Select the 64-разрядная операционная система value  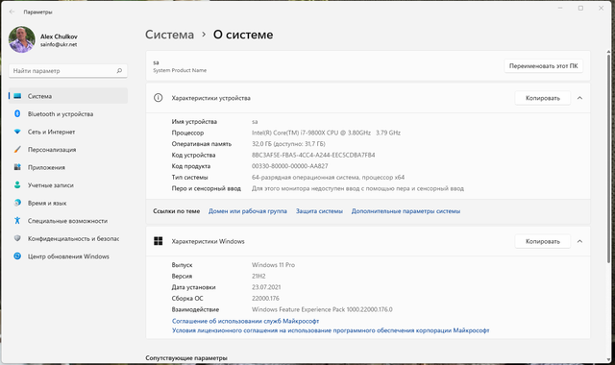(x=328, y=177)
